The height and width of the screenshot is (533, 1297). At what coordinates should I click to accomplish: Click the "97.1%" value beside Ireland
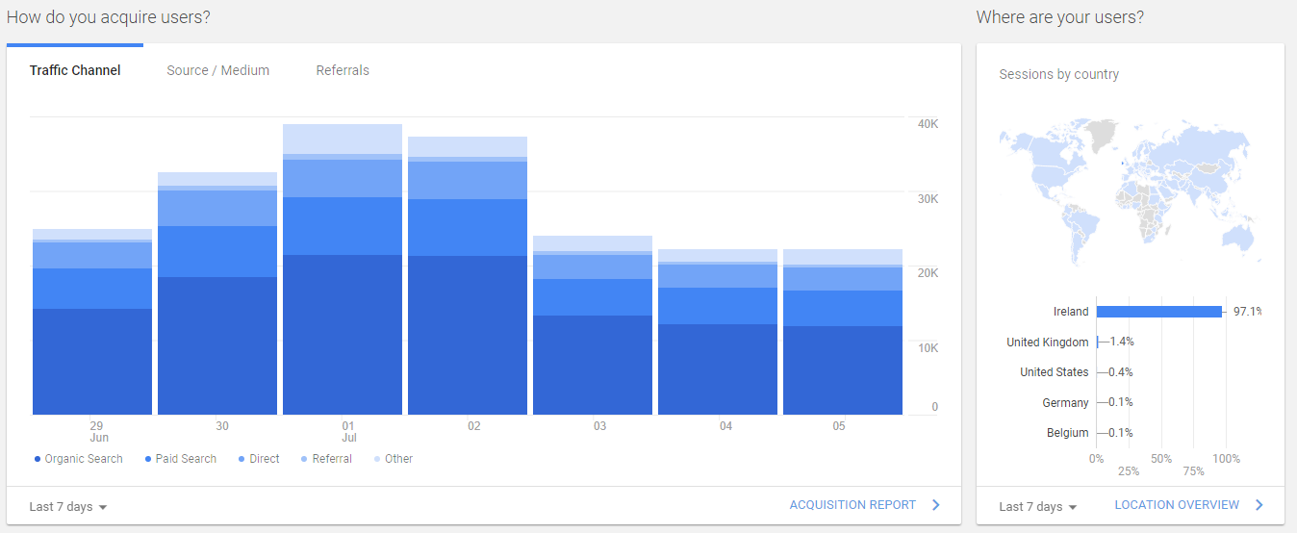tap(1247, 312)
